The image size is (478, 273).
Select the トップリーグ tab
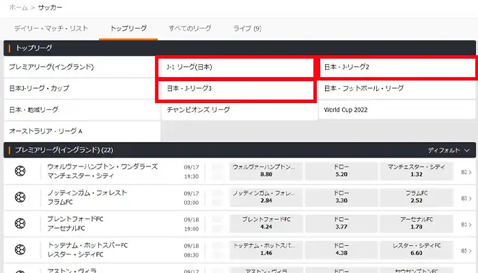128,29
